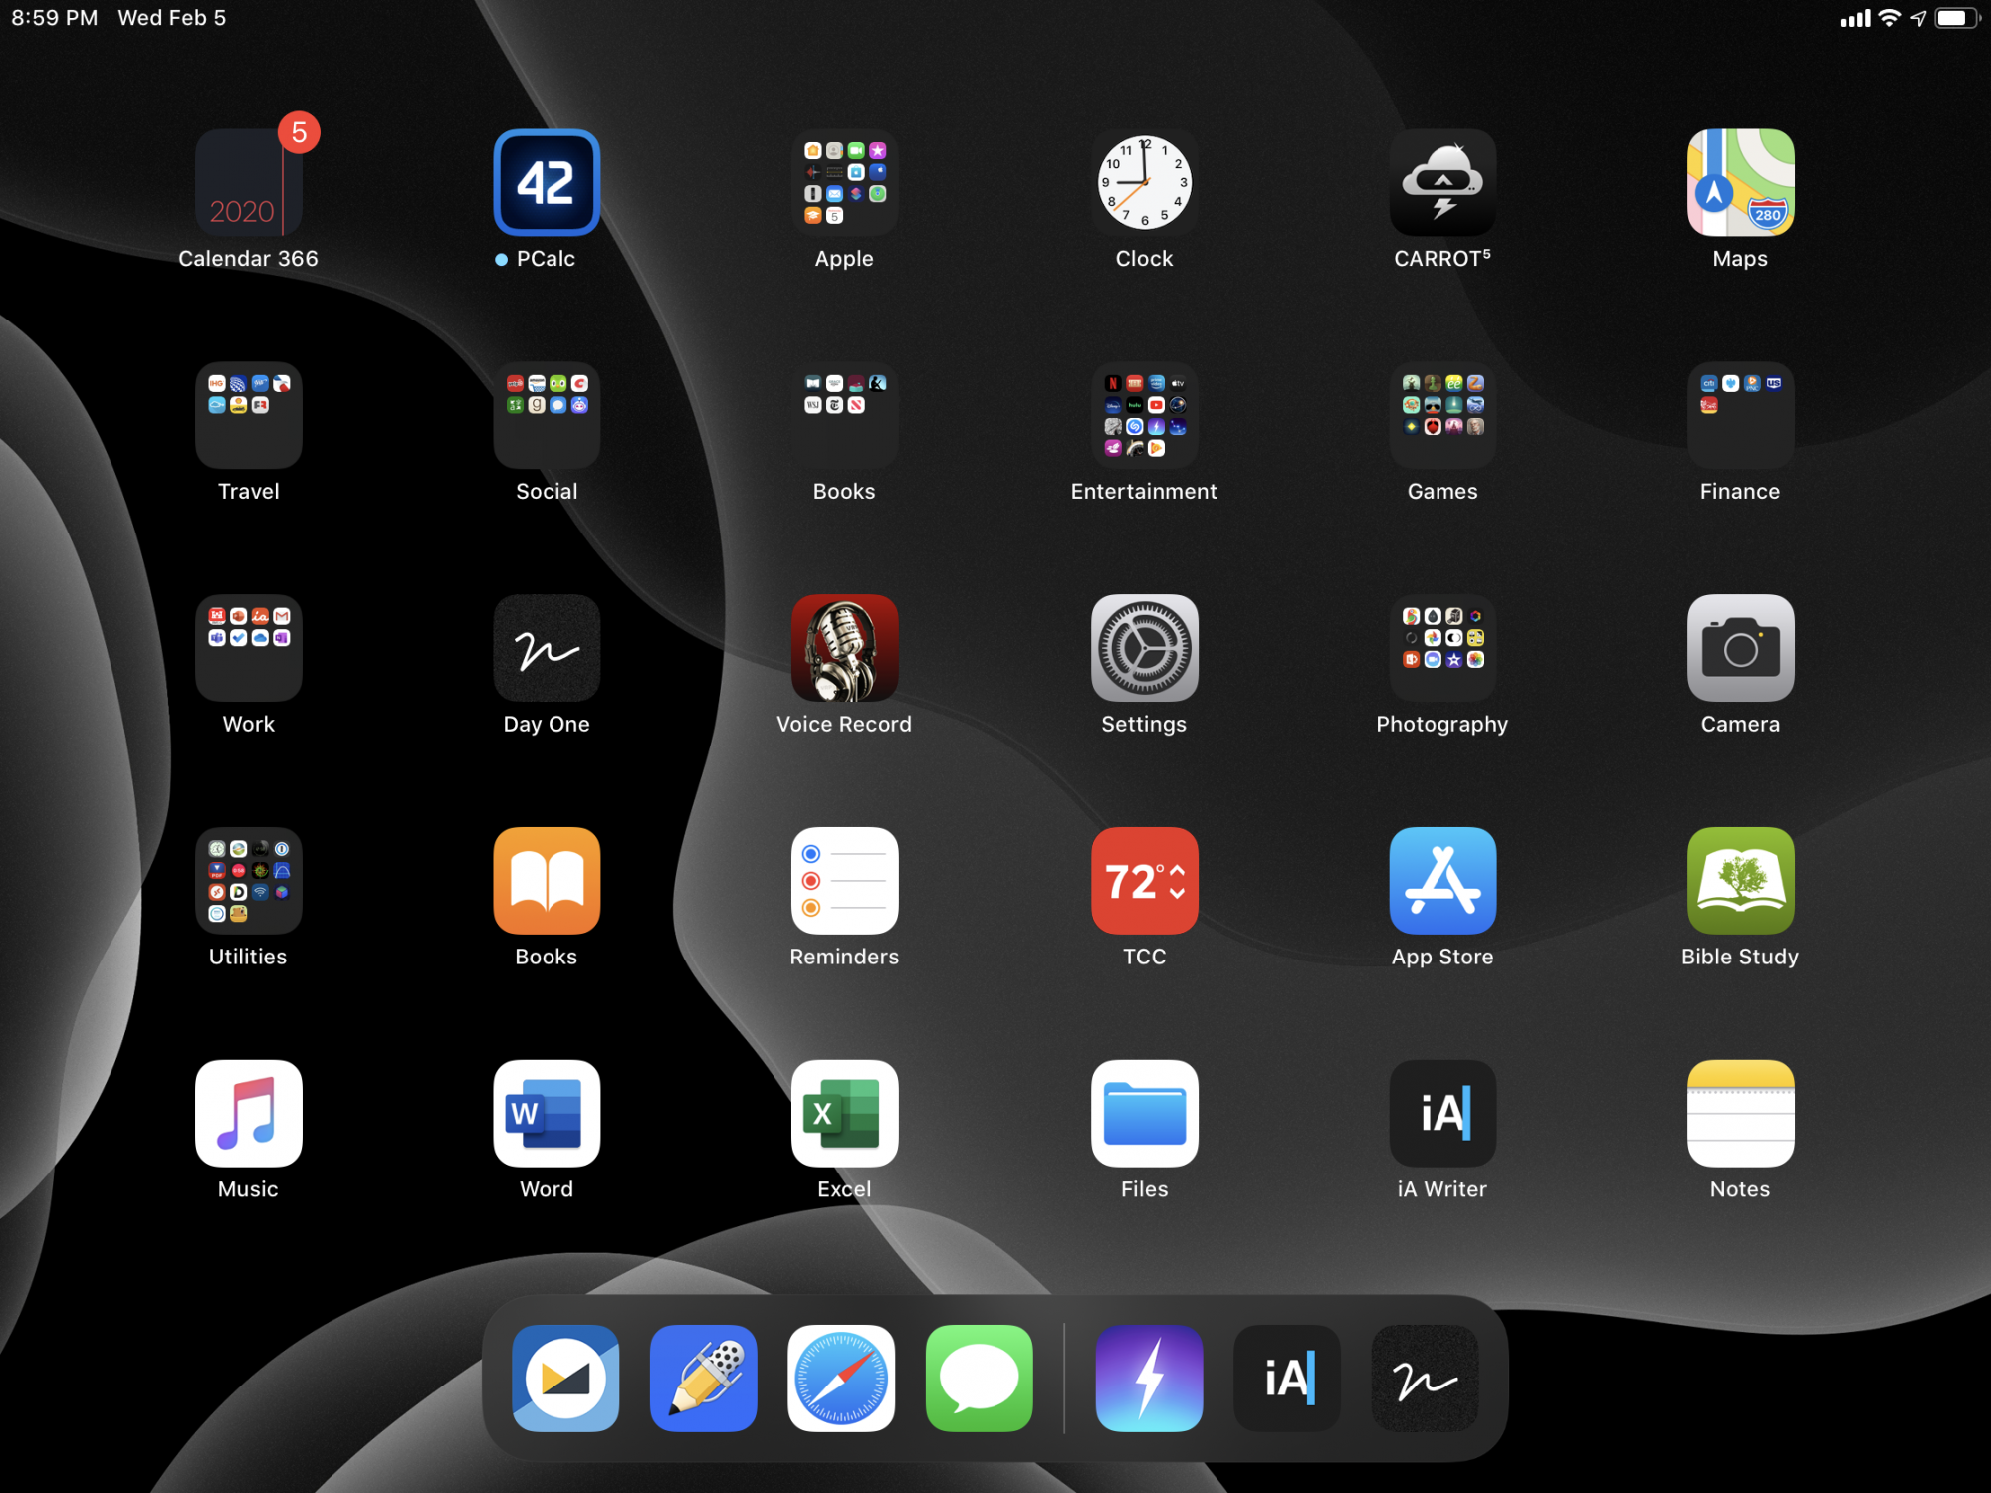Open the Finance folder
The height and width of the screenshot is (1493, 1991).
[1740, 415]
